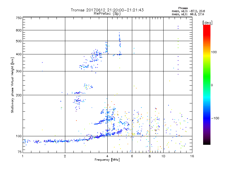
Task: Click the 'Frequency [MHz]' axis label
Action: tap(107, 160)
